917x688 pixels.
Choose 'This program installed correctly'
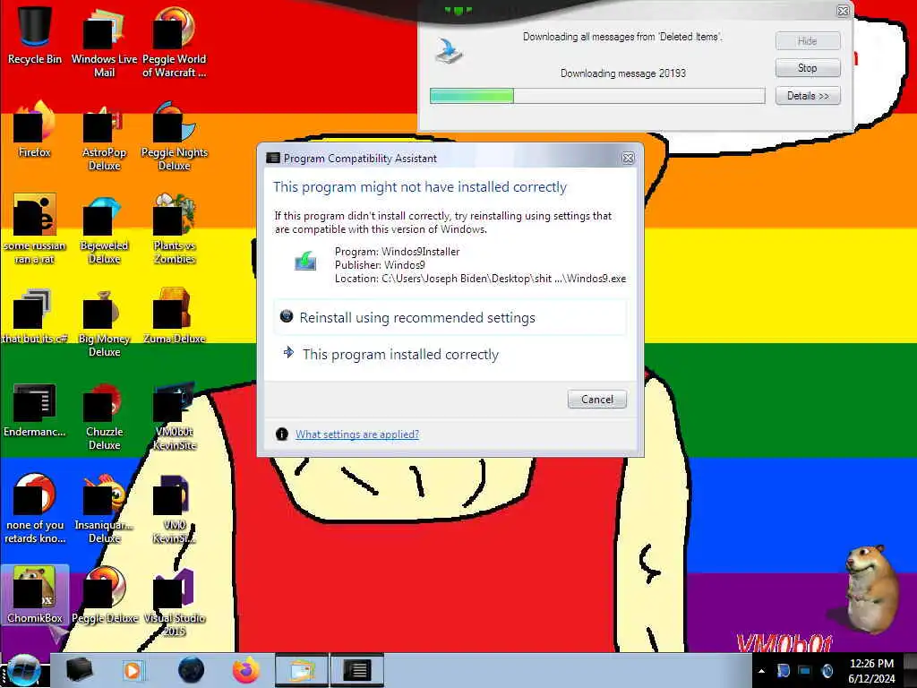pyautogui.click(x=450, y=354)
